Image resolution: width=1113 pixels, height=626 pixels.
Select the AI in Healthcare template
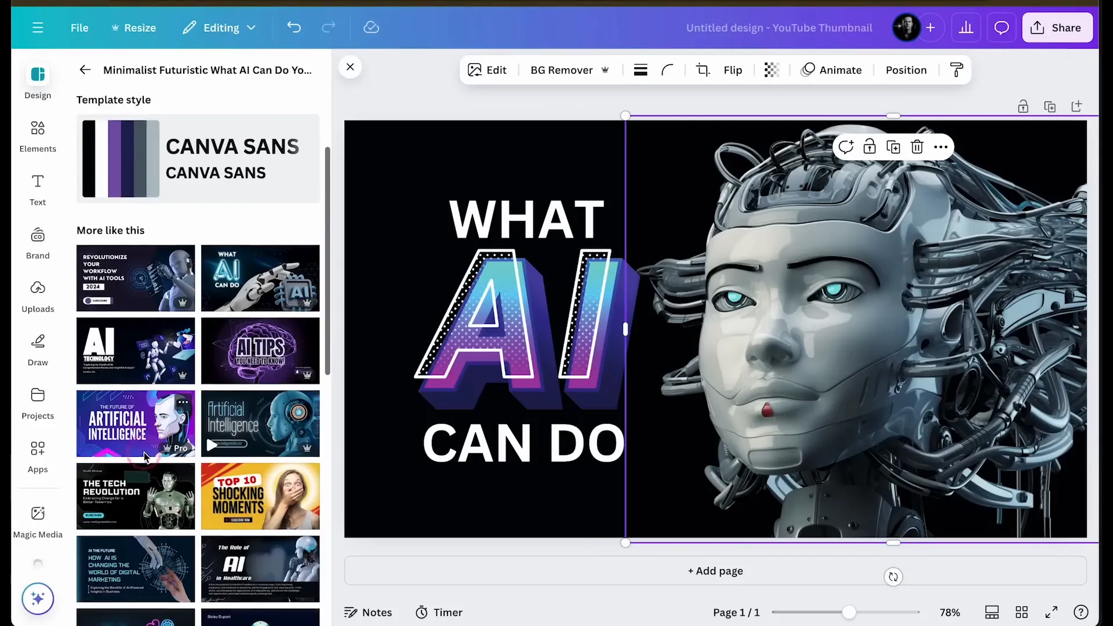click(260, 569)
